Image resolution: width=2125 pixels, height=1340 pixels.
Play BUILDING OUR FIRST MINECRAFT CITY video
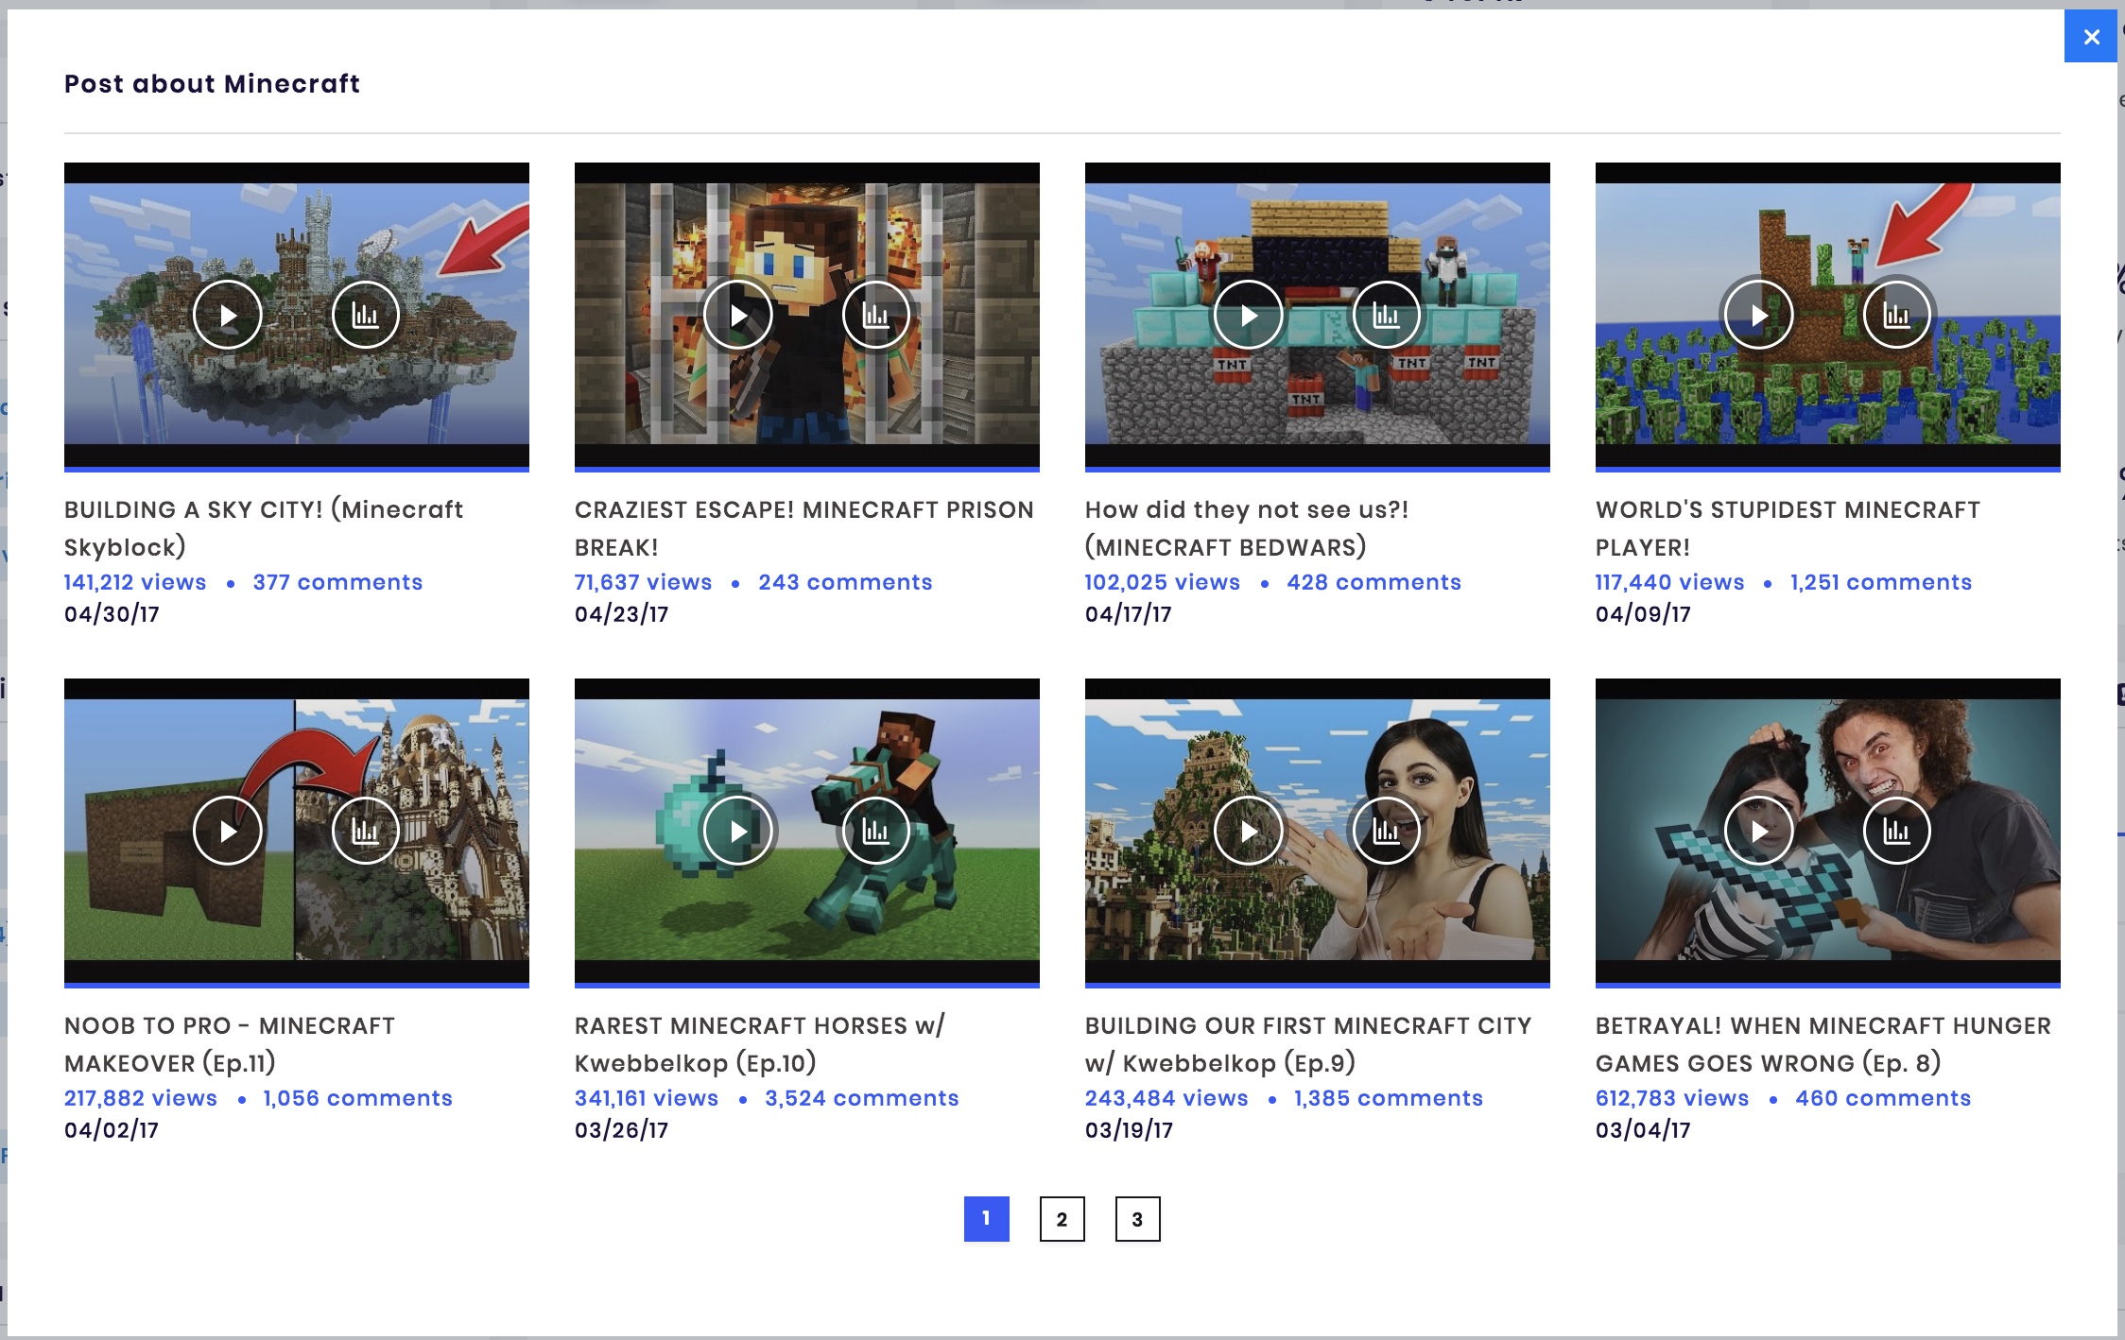[x=1249, y=831]
